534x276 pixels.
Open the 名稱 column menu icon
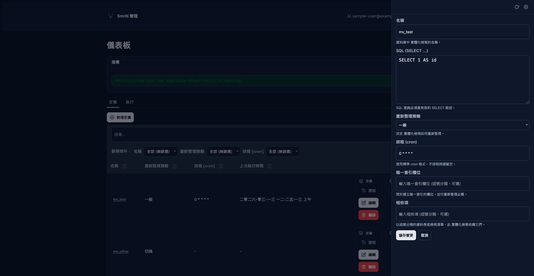[124, 166]
